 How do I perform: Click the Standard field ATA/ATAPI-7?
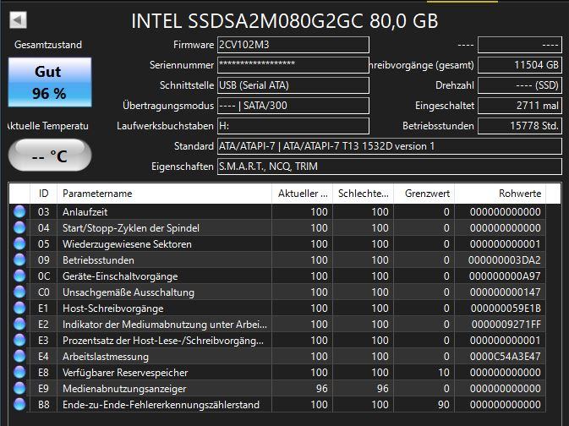point(390,146)
